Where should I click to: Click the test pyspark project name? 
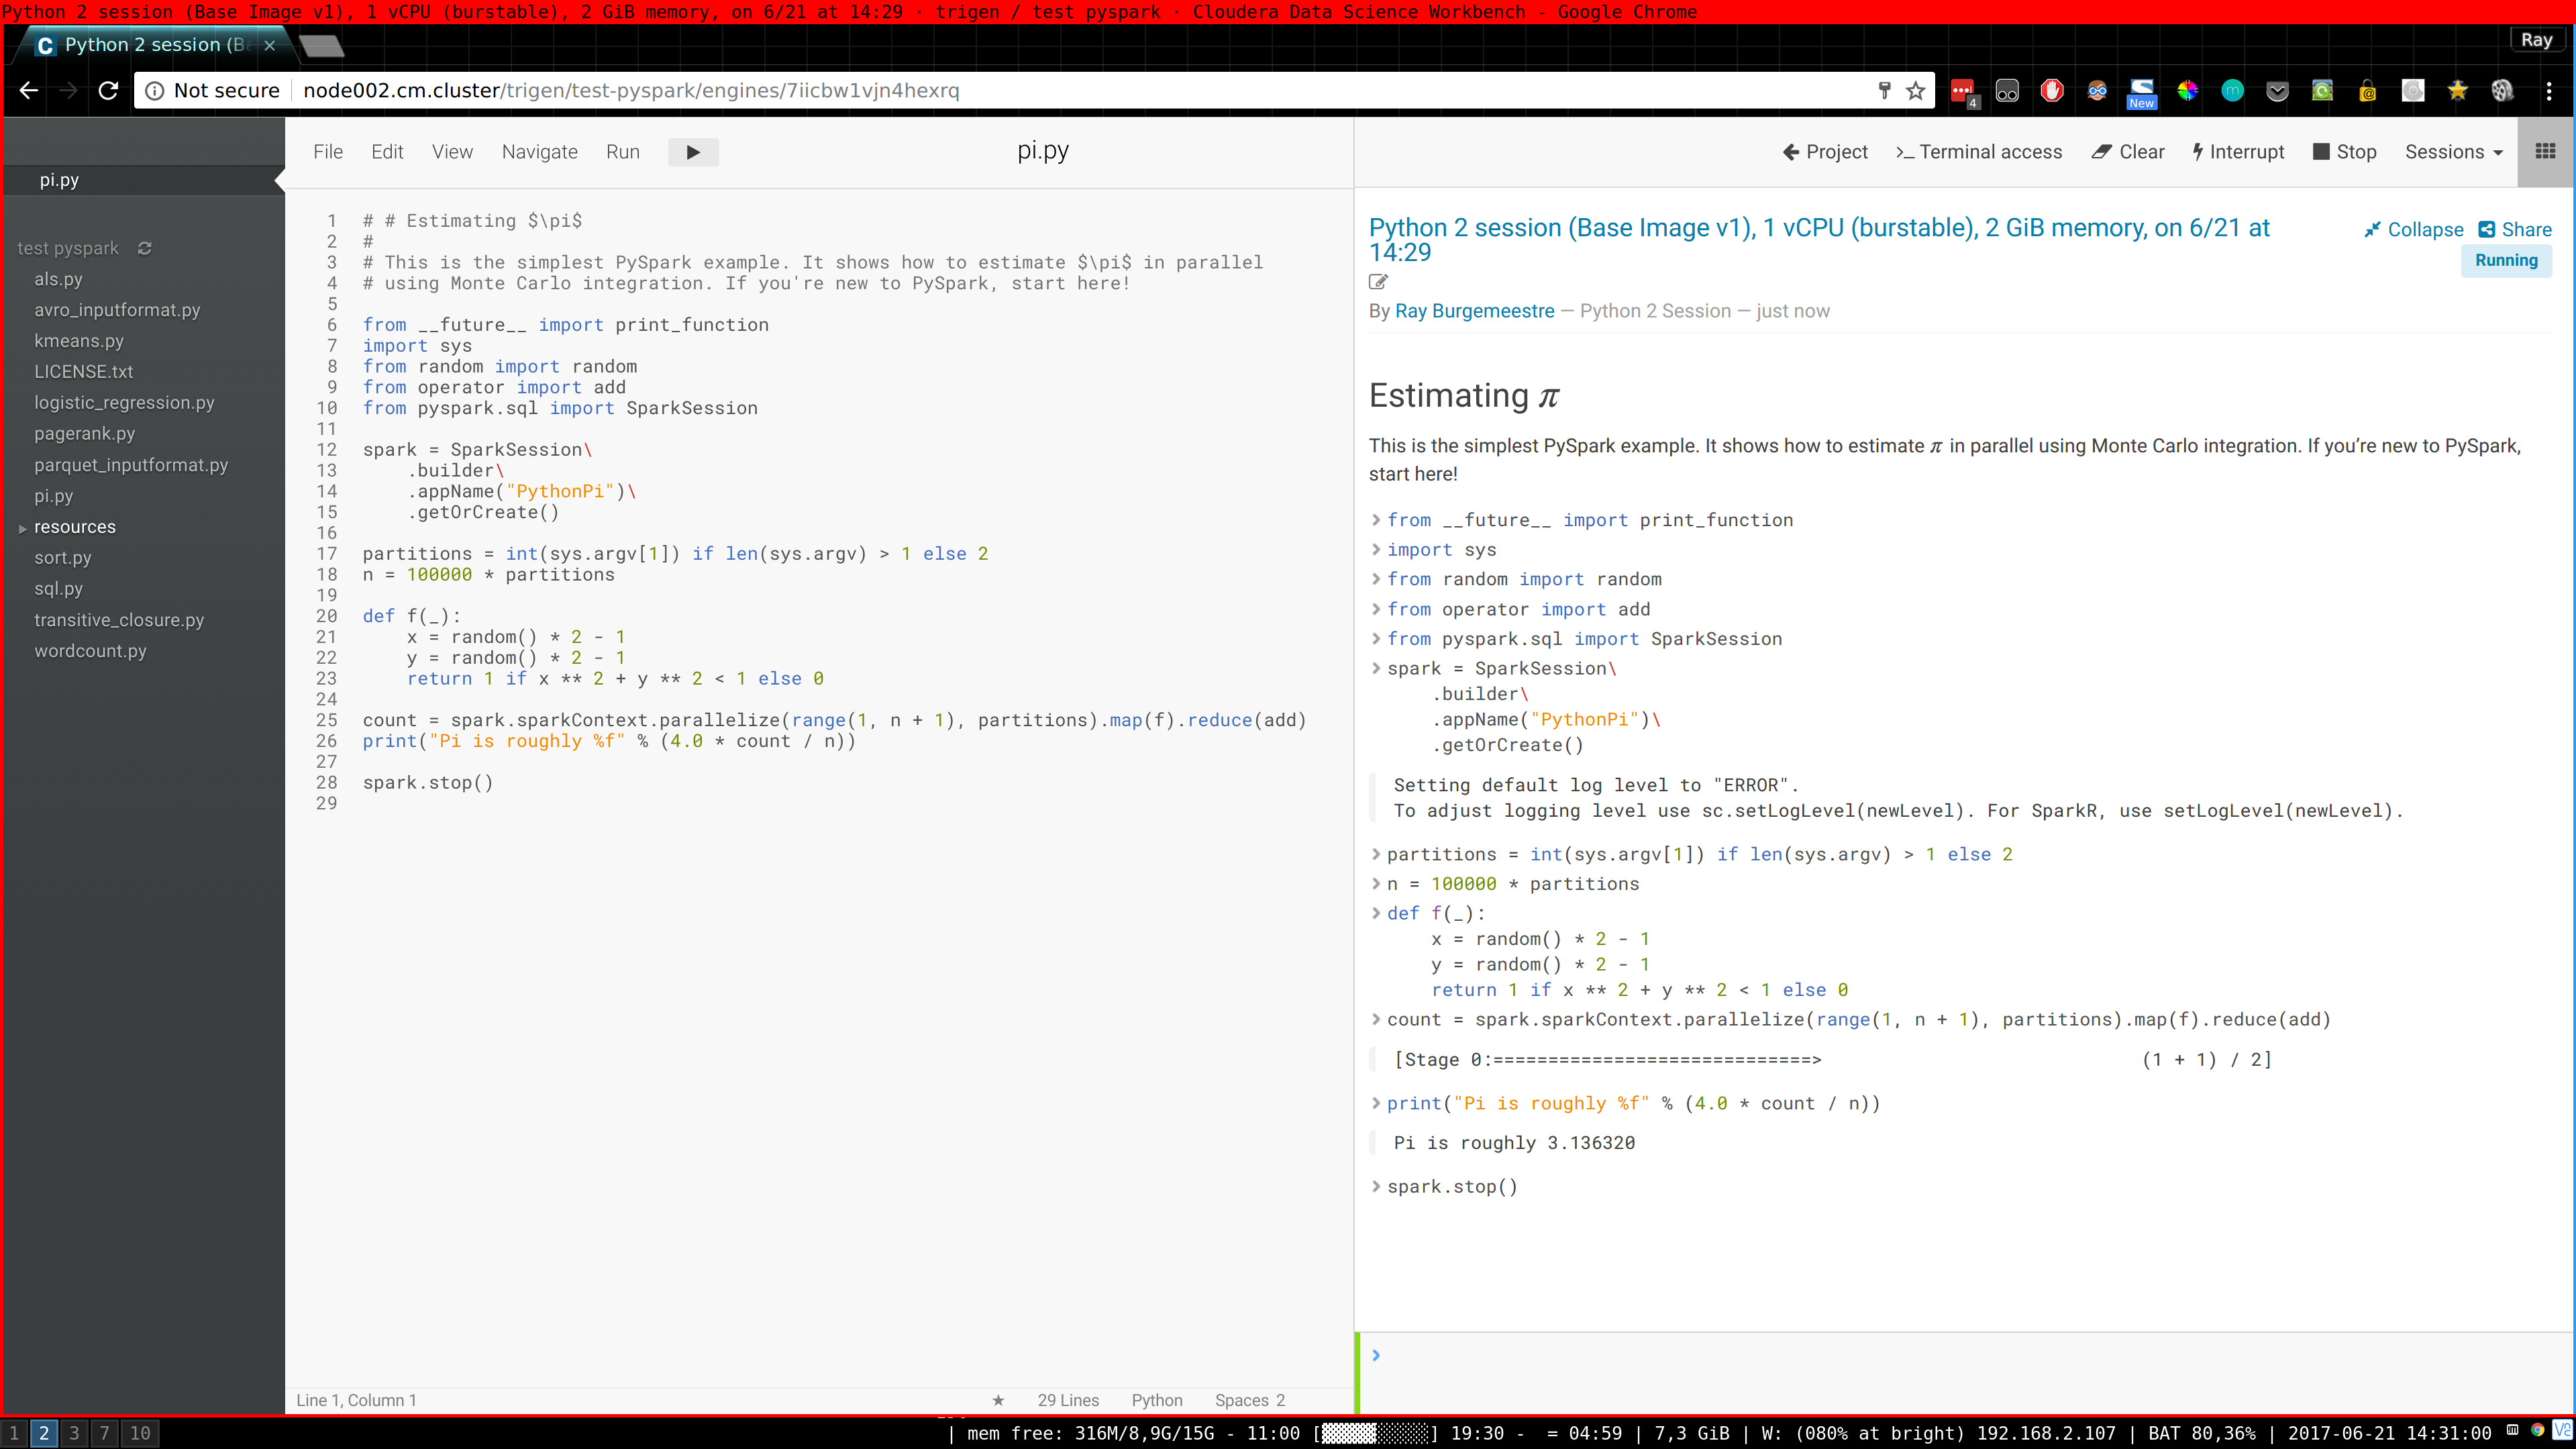68,248
